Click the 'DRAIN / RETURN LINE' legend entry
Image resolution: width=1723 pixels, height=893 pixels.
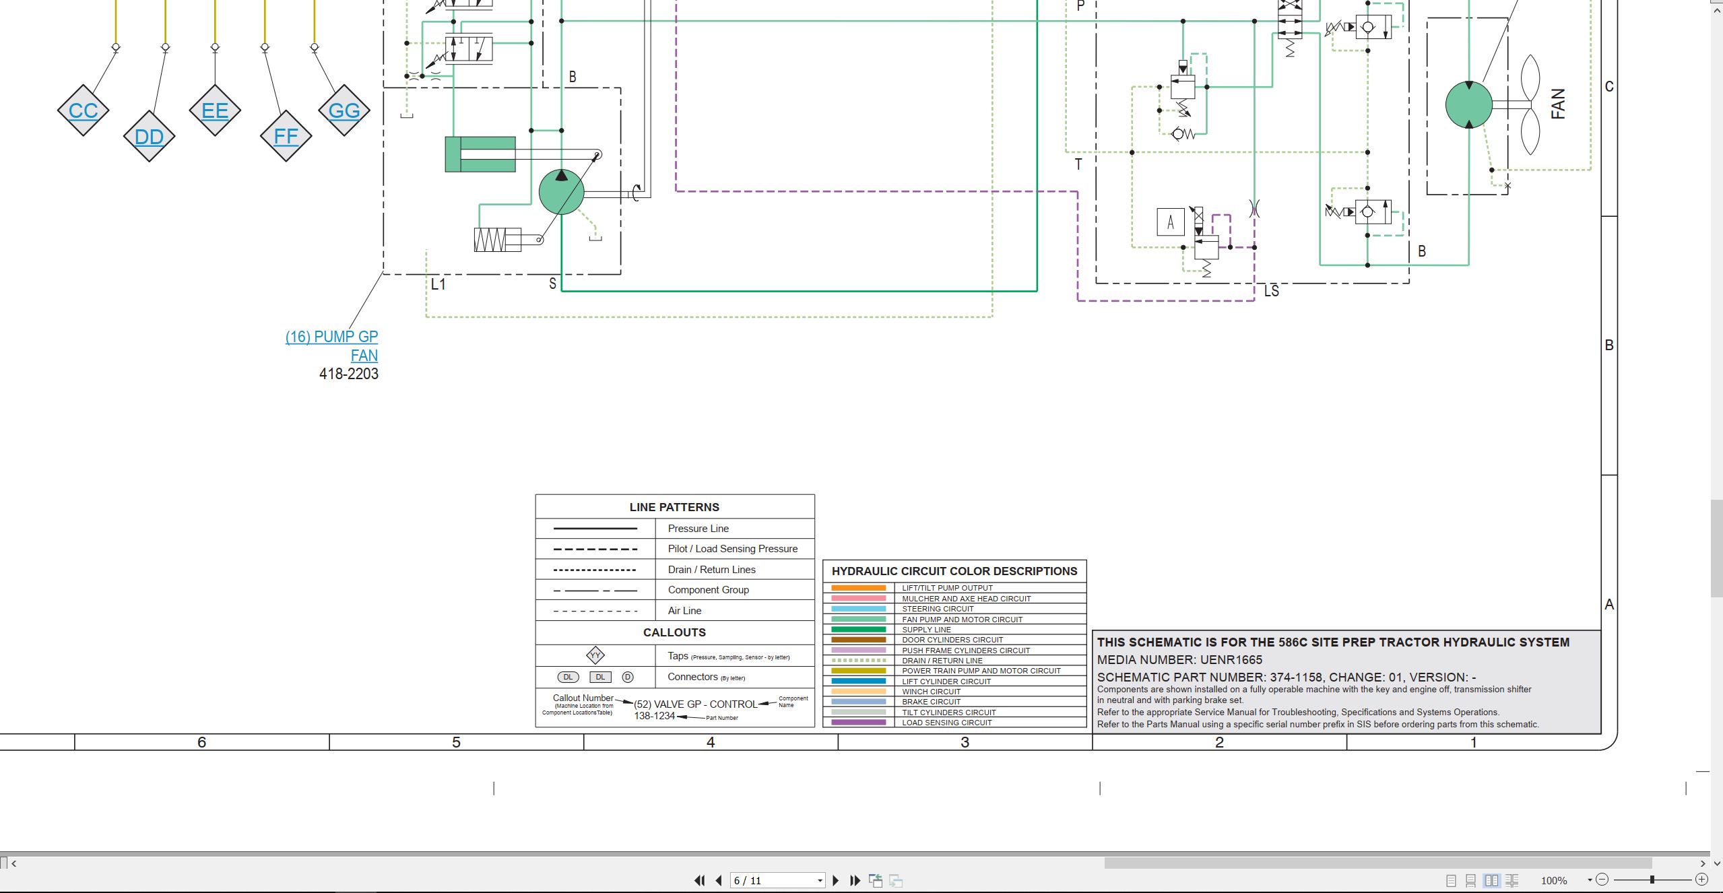[942, 661]
